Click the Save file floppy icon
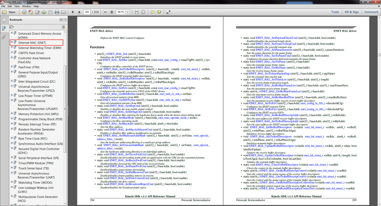 pyautogui.click(x=50, y=12)
